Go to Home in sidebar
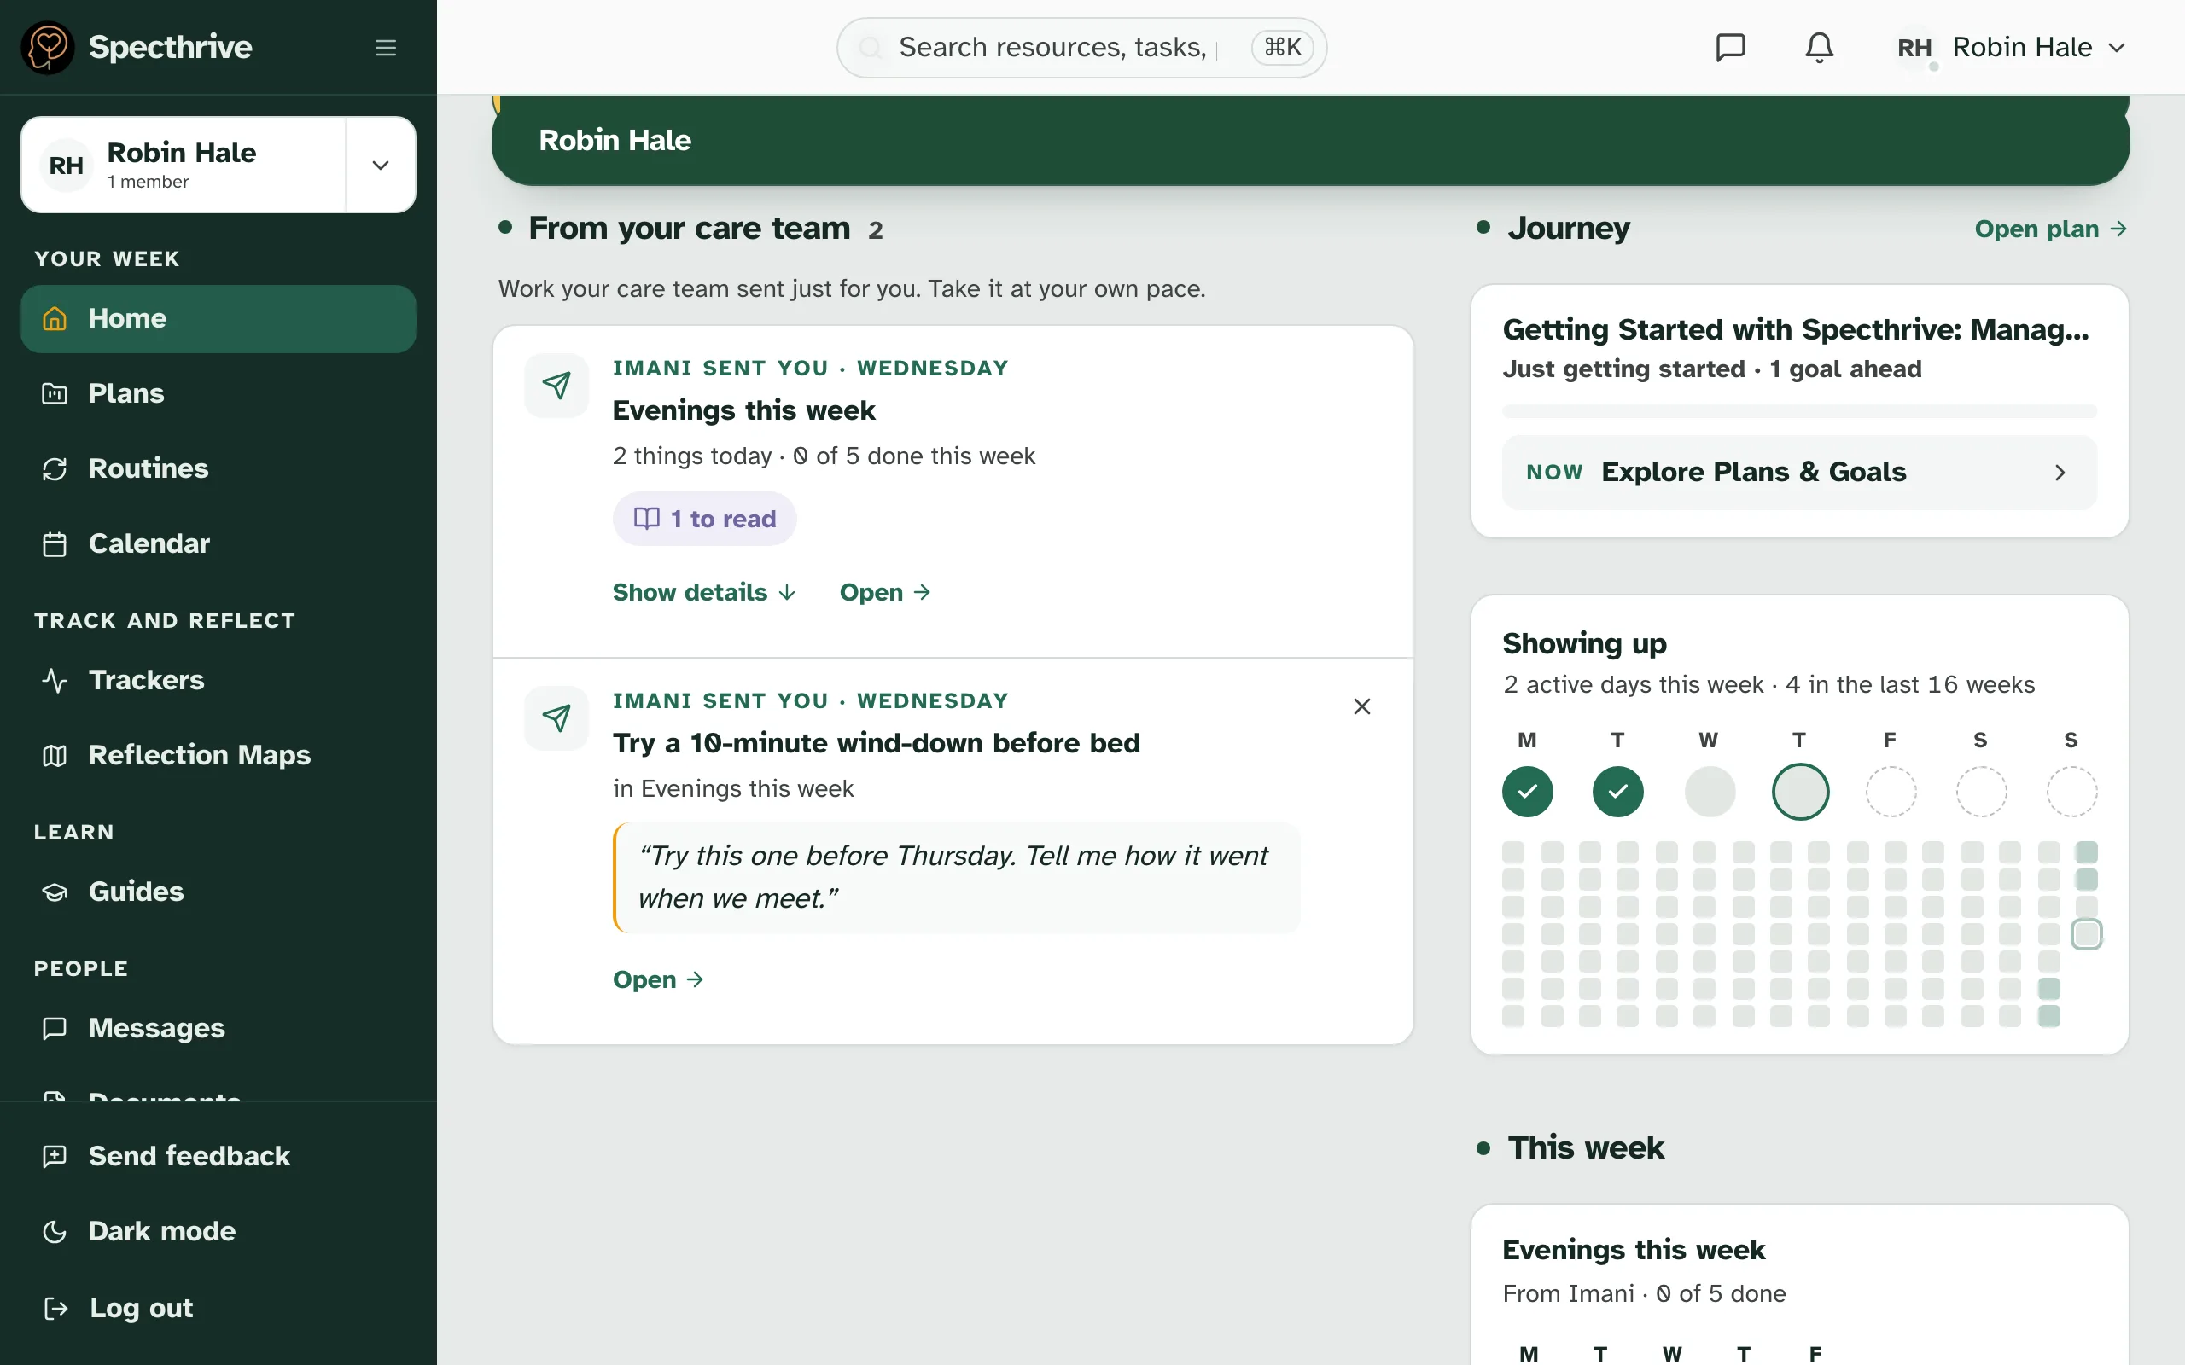This screenshot has width=2185, height=1365. 218,319
